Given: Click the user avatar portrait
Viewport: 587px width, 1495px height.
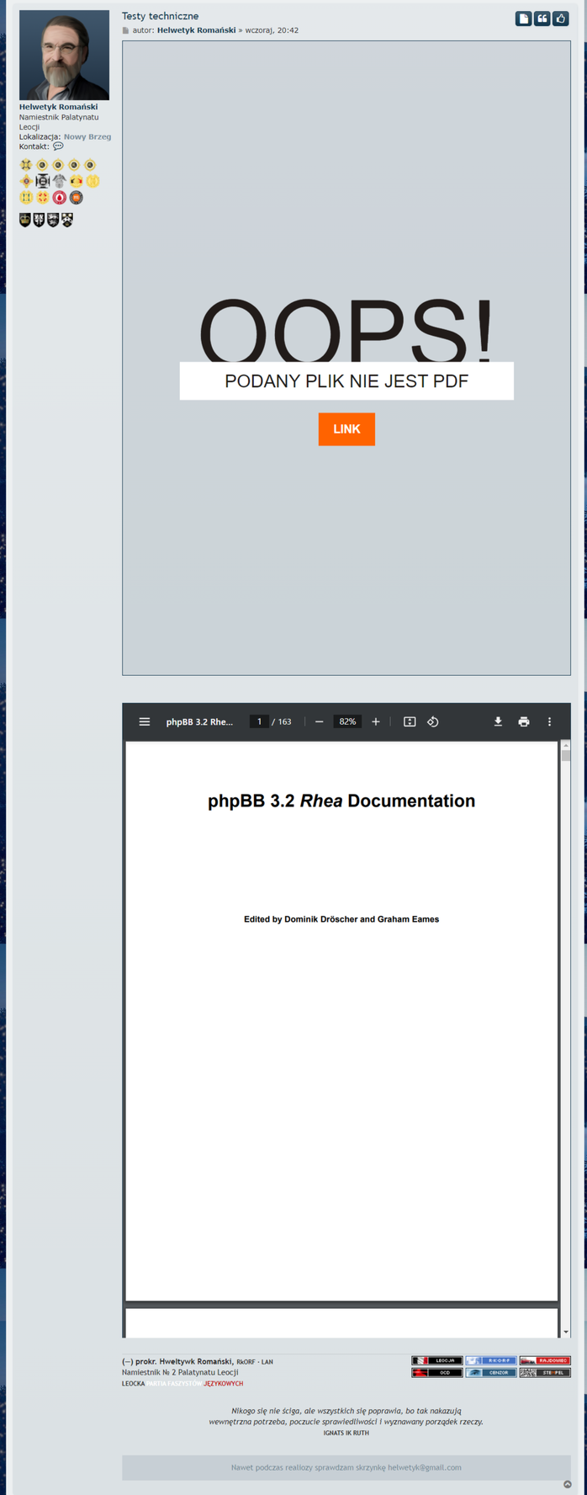Looking at the screenshot, I should coord(64,56).
